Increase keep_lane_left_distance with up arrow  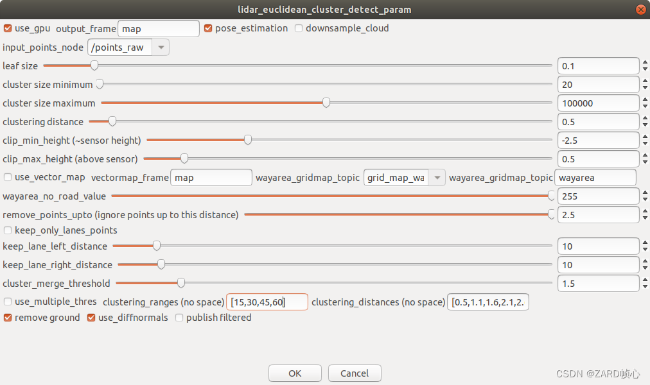pyautogui.click(x=645, y=243)
